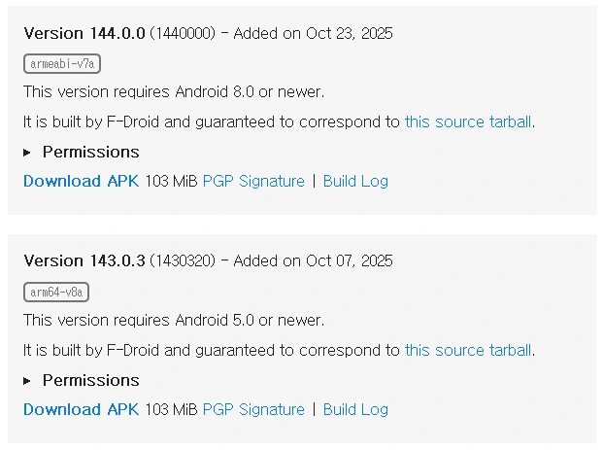
Task: Download APK for version 143.0.3
Action: pos(81,409)
